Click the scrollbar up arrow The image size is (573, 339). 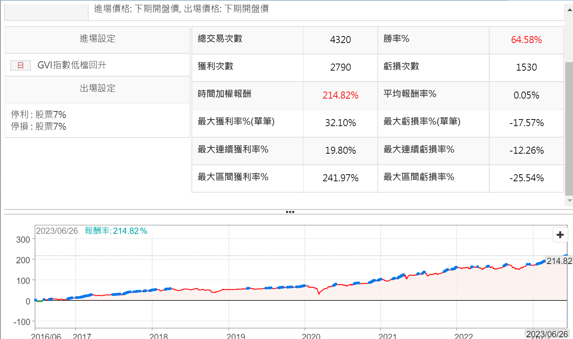(569, 10)
